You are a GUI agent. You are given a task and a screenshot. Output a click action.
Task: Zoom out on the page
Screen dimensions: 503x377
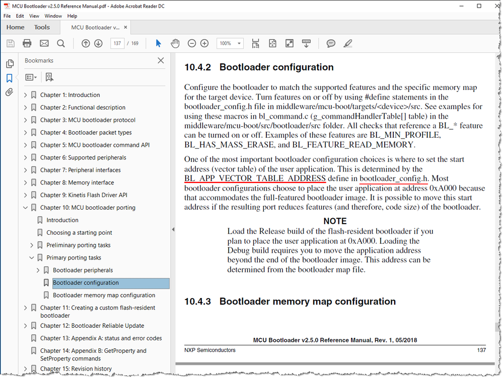pos(192,43)
